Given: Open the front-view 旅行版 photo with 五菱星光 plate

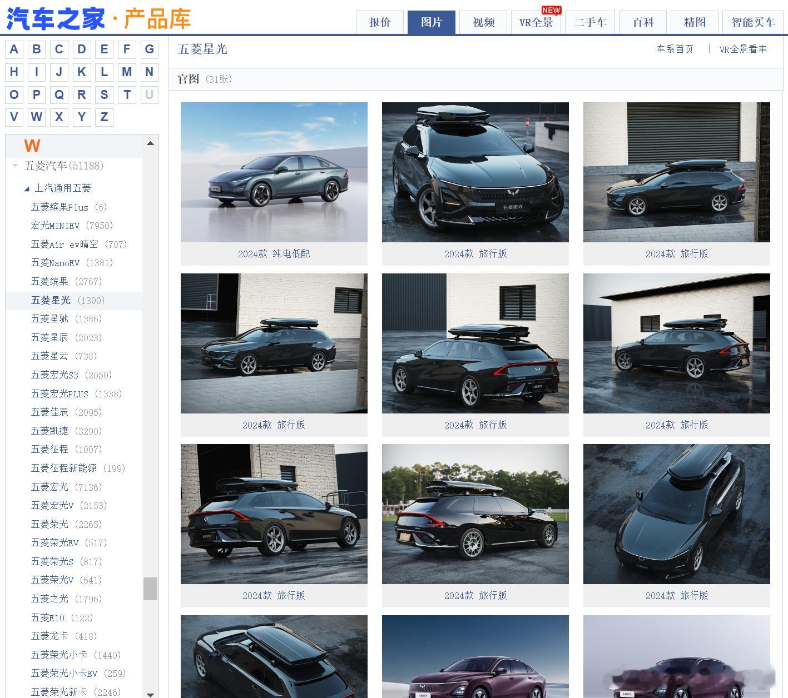Looking at the screenshot, I should point(475,172).
